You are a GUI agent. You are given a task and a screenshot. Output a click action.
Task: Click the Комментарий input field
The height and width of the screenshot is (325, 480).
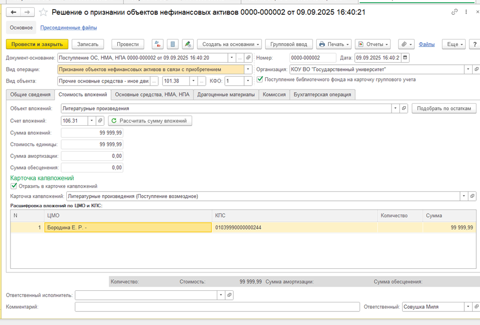pyautogui.click(x=217, y=307)
